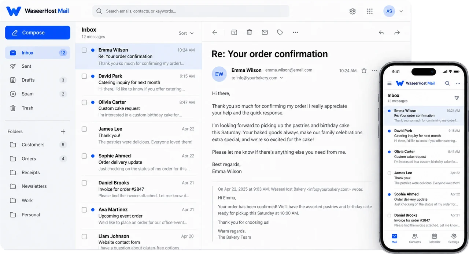The width and height of the screenshot is (469, 254).
Task: Select the Liam Johnson email checkbox
Action: pos(84,236)
